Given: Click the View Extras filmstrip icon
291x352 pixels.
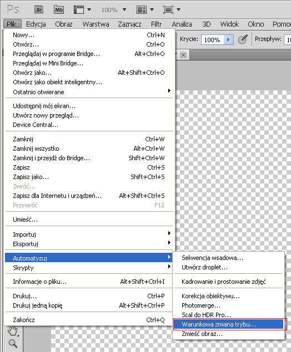Looking at the screenshot, I should [79, 9].
